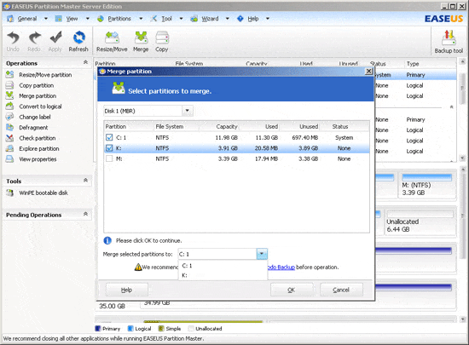
Task: Choose Copy partition in Operations panel
Action: click(36, 85)
